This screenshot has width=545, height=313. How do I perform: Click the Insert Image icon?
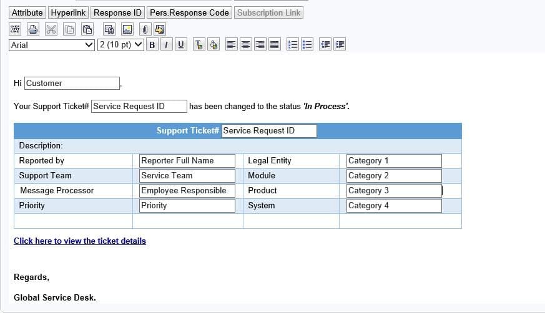coord(127,29)
